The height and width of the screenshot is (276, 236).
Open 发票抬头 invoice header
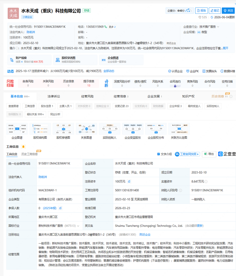coord(210,71)
